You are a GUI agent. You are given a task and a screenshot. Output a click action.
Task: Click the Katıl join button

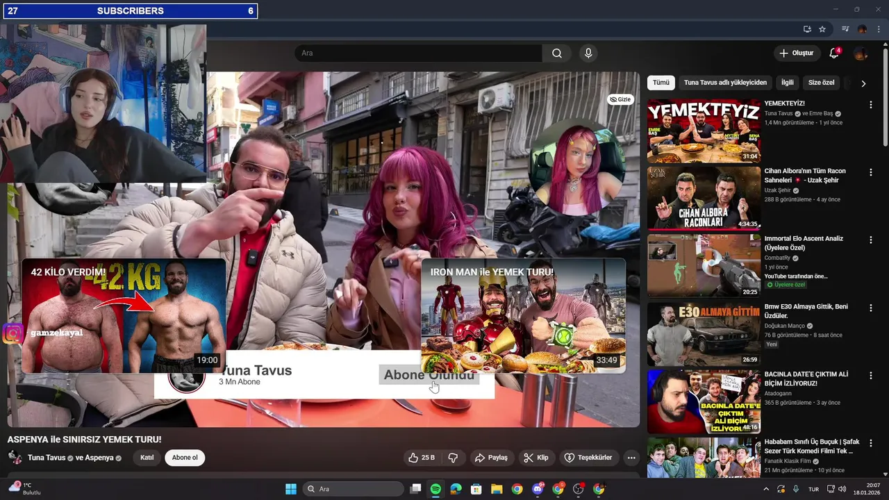click(147, 458)
